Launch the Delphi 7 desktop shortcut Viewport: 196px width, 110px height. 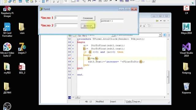22,48
